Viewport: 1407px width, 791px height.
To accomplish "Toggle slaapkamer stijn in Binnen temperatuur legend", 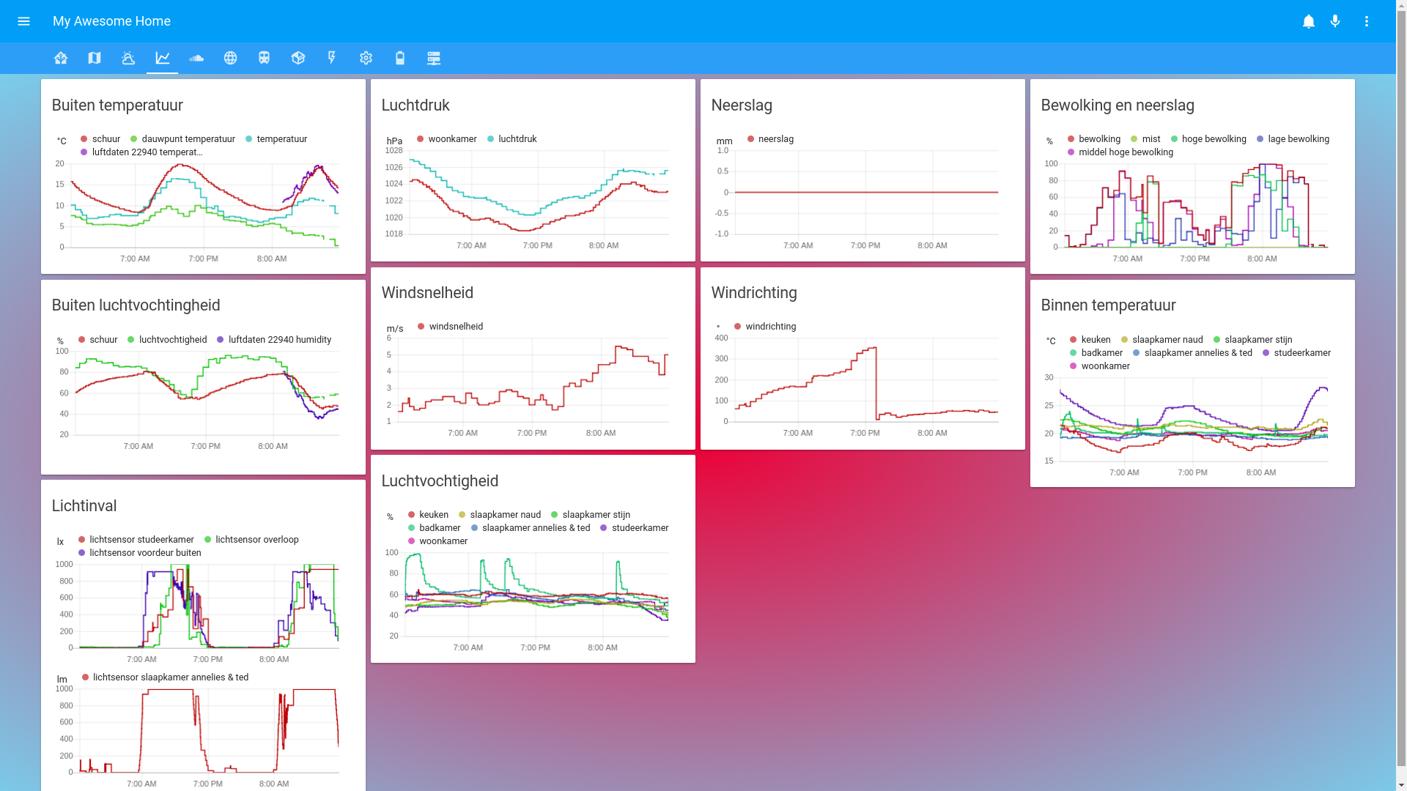I will point(1258,340).
